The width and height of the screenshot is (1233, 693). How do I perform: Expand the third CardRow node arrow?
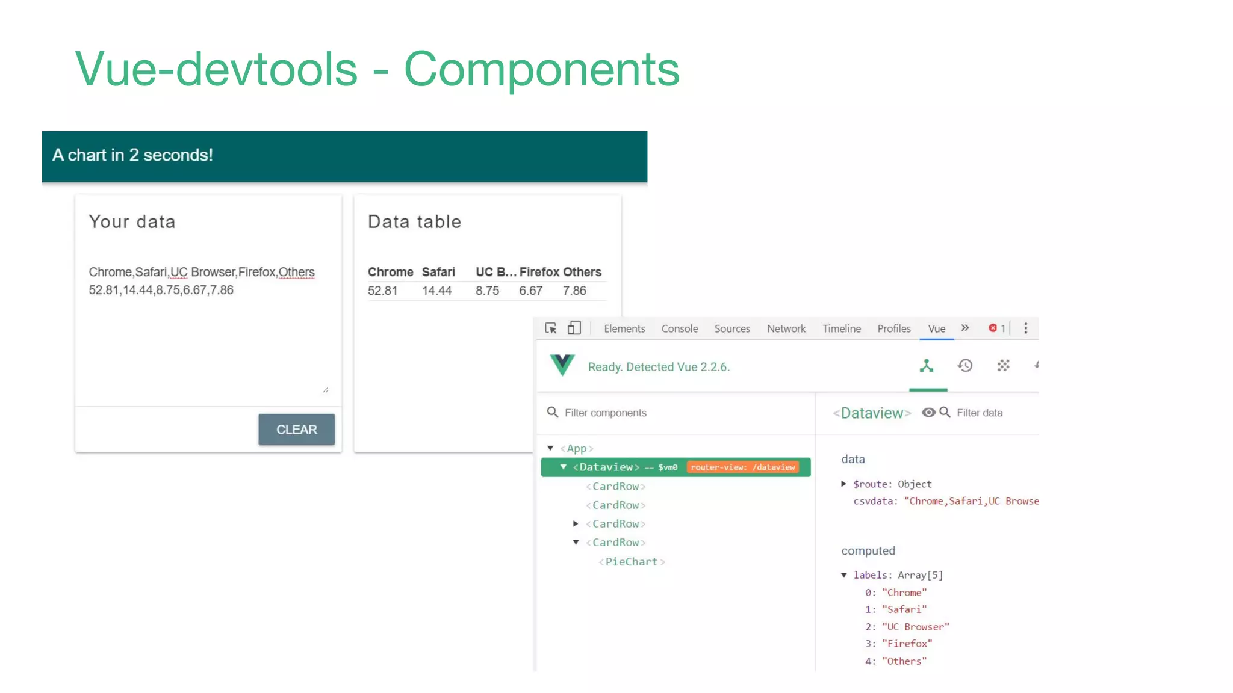click(576, 523)
